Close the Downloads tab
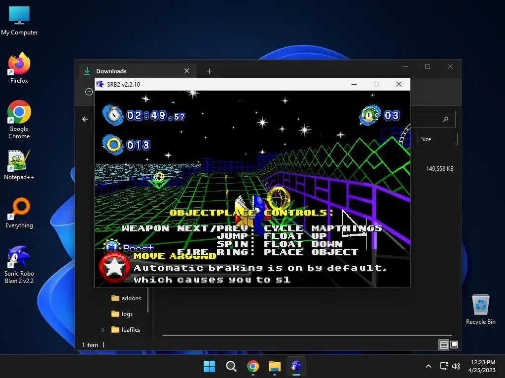The image size is (505, 378). pos(186,71)
